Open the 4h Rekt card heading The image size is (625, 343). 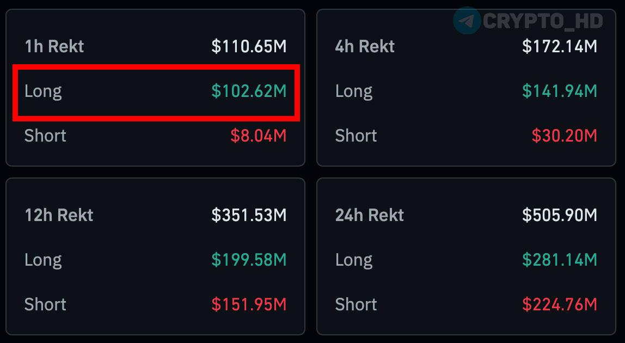click(365, 46)
